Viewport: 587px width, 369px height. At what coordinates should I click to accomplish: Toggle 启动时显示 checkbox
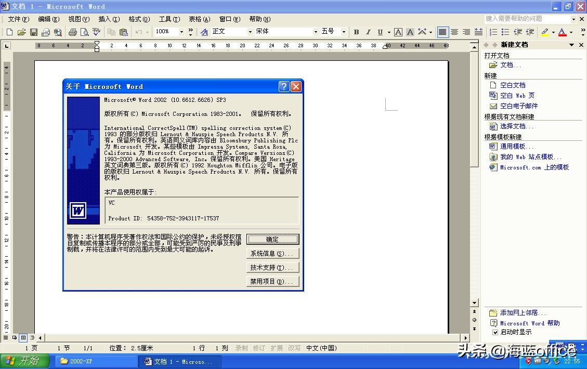pyautogui.click(x=495, y=332)
